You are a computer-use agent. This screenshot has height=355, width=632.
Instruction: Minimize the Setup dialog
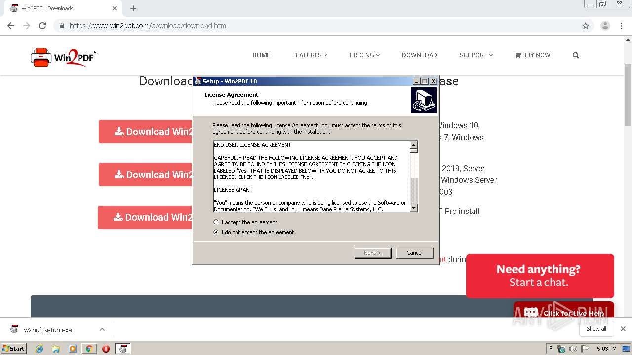click(416, 81)
